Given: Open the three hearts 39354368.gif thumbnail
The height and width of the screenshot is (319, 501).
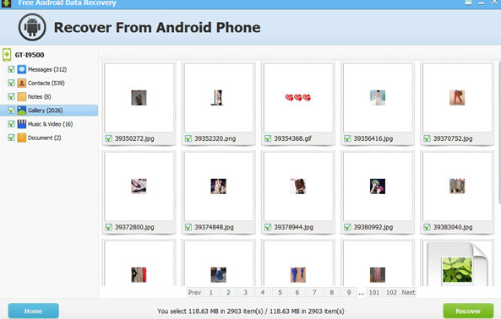Looking at the screenshot, I should click(x=298, y=98).
